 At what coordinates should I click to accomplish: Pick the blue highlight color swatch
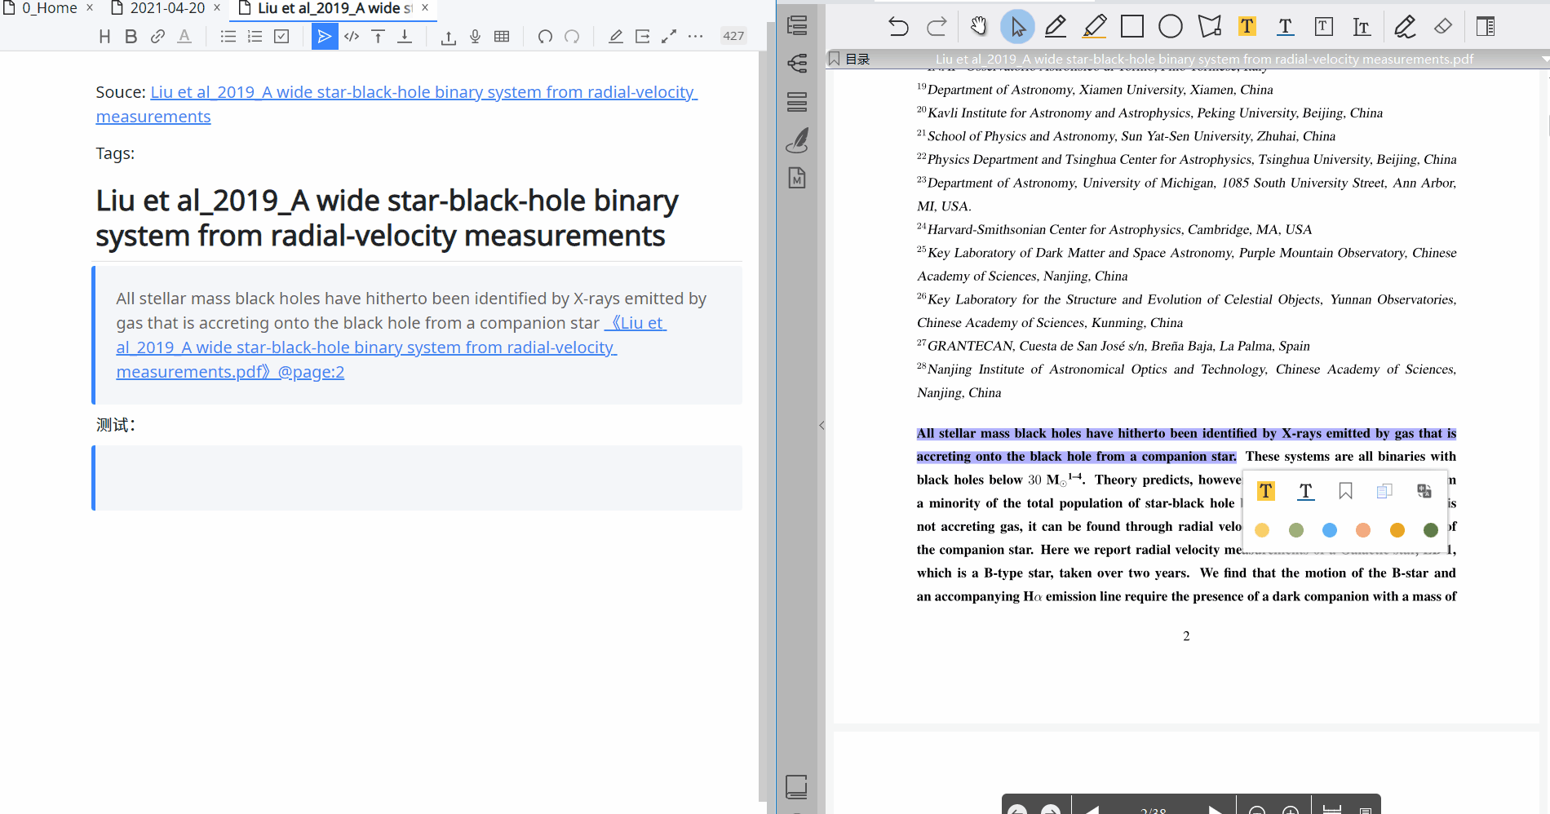pyautogui.click(x=1329, y=530)
